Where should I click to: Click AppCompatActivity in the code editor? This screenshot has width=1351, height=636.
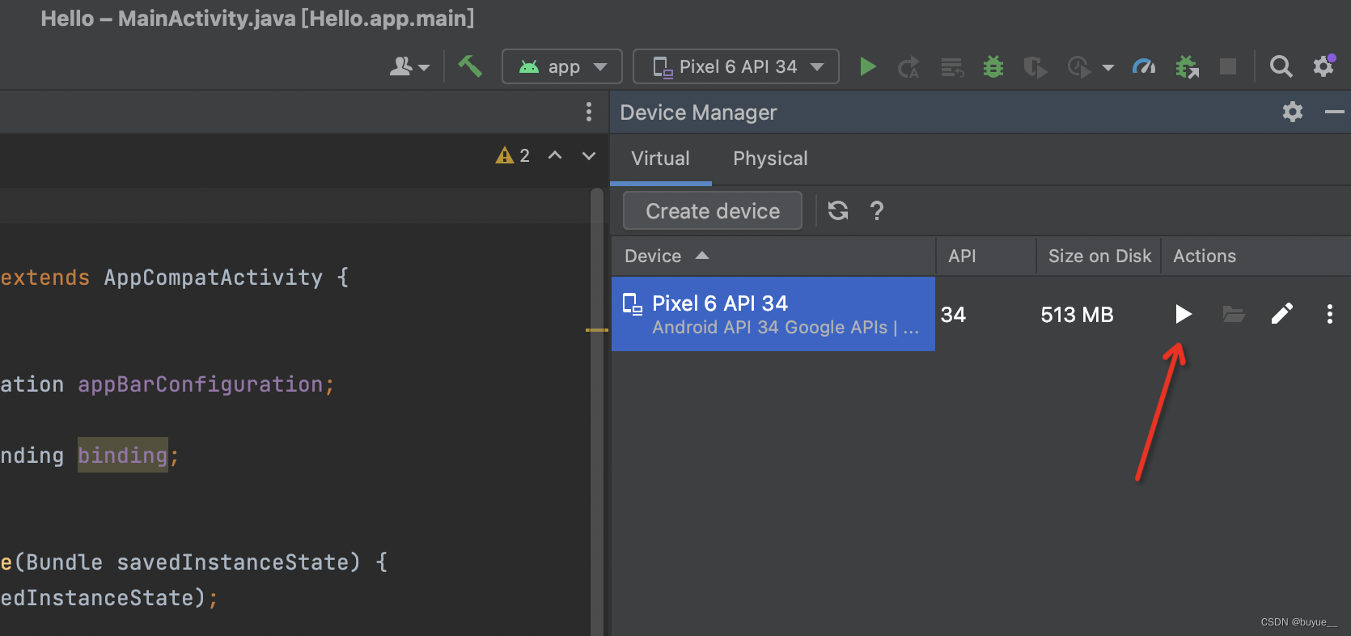(214, 278)
